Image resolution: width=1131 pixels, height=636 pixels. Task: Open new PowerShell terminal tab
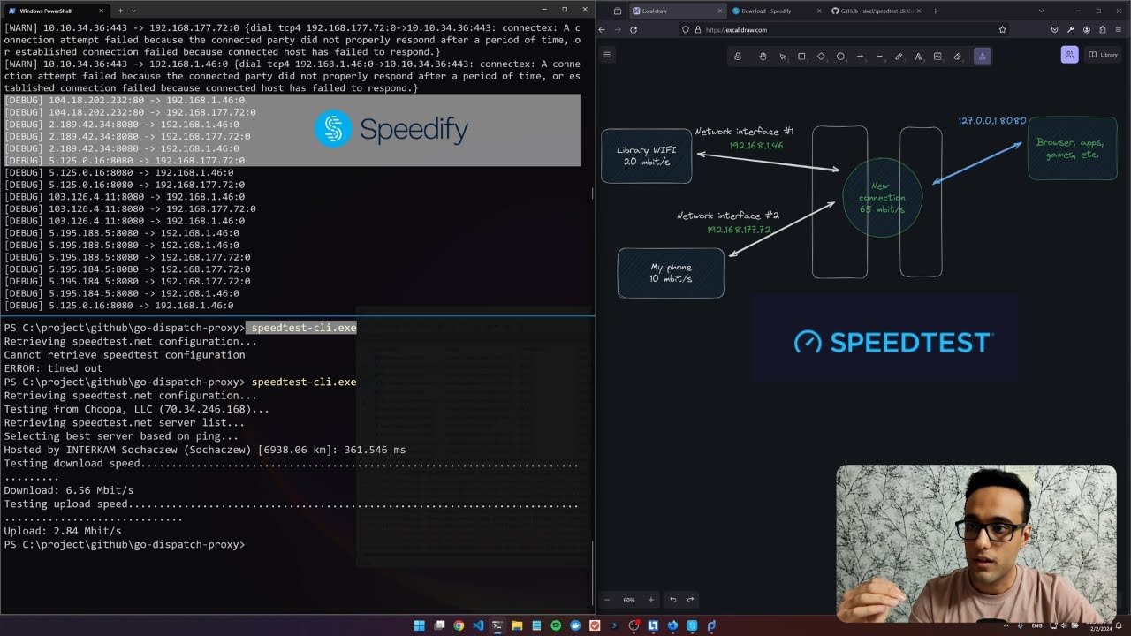point(120,11)
